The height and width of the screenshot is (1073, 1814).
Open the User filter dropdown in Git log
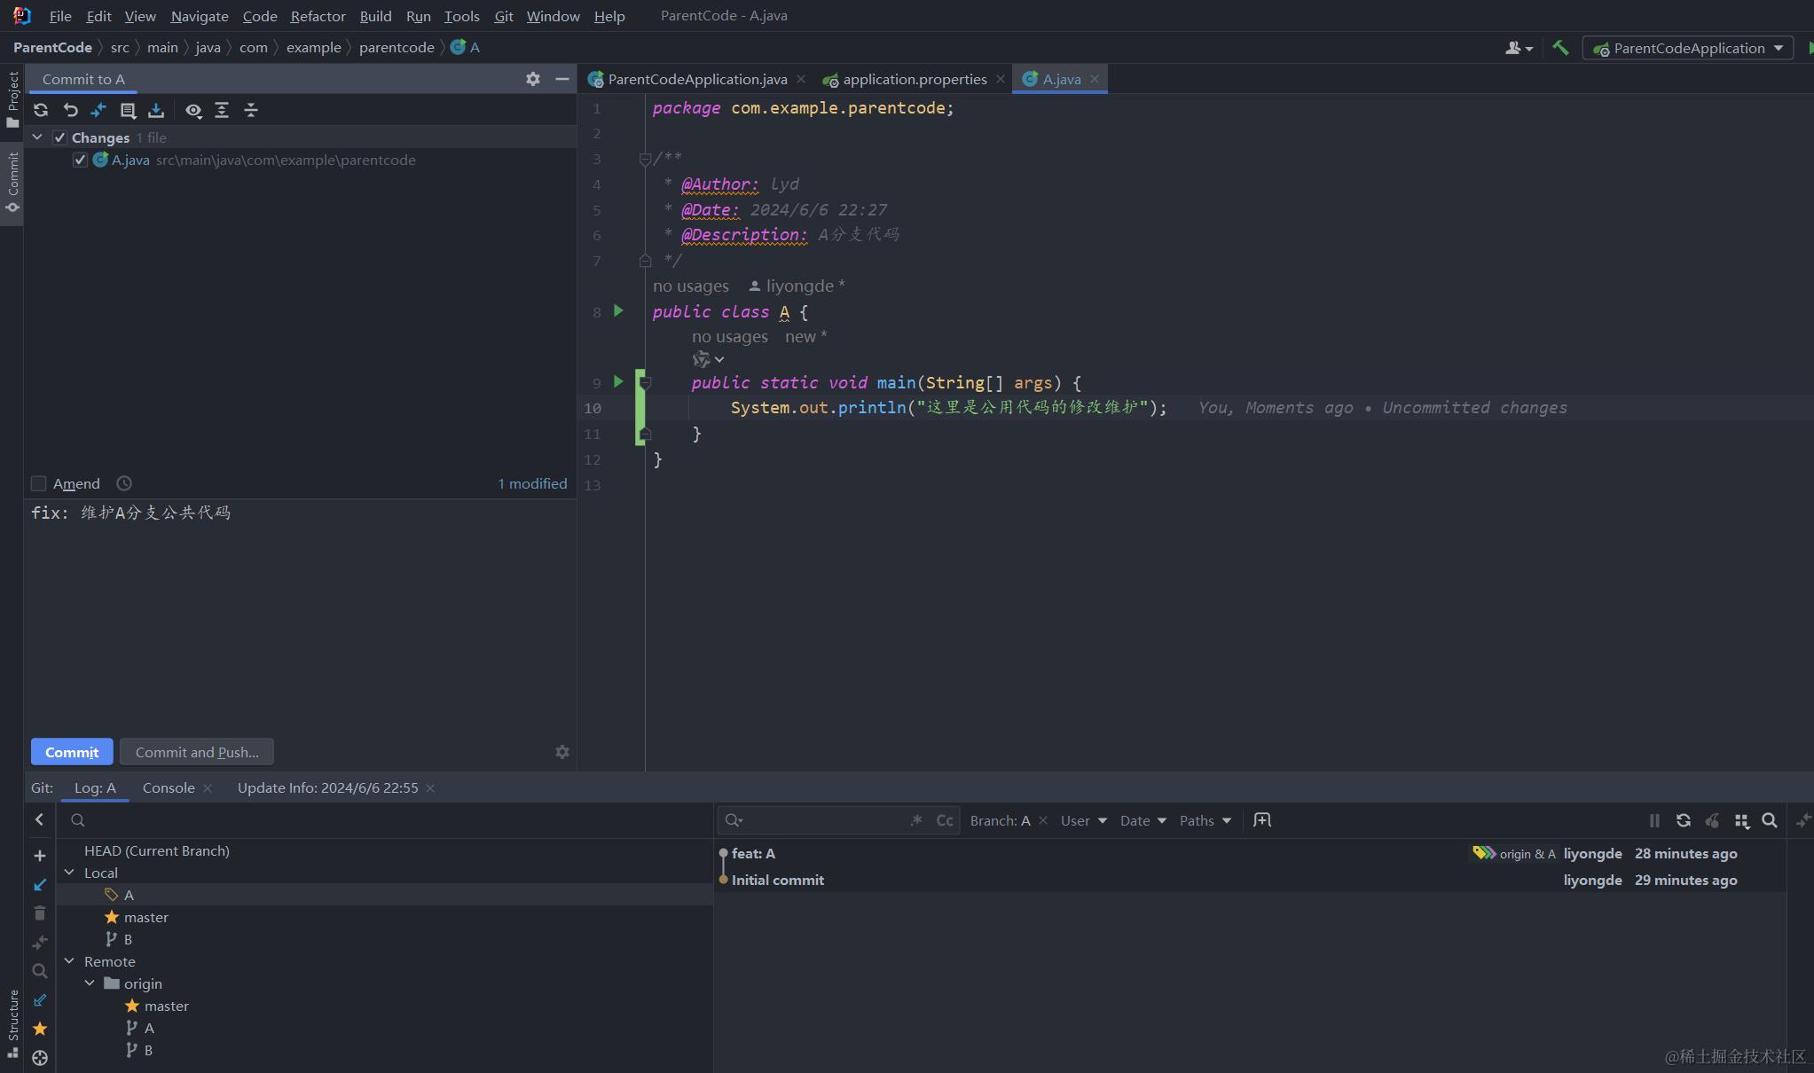[1083, 820]
